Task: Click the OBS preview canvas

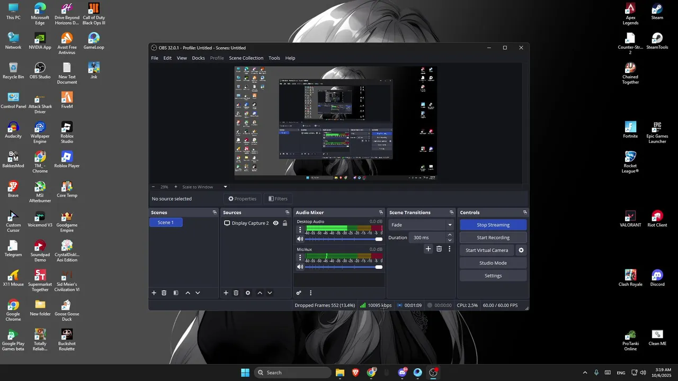Action: point(336,124)
